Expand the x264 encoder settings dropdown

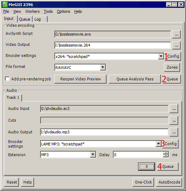point(161,56)
